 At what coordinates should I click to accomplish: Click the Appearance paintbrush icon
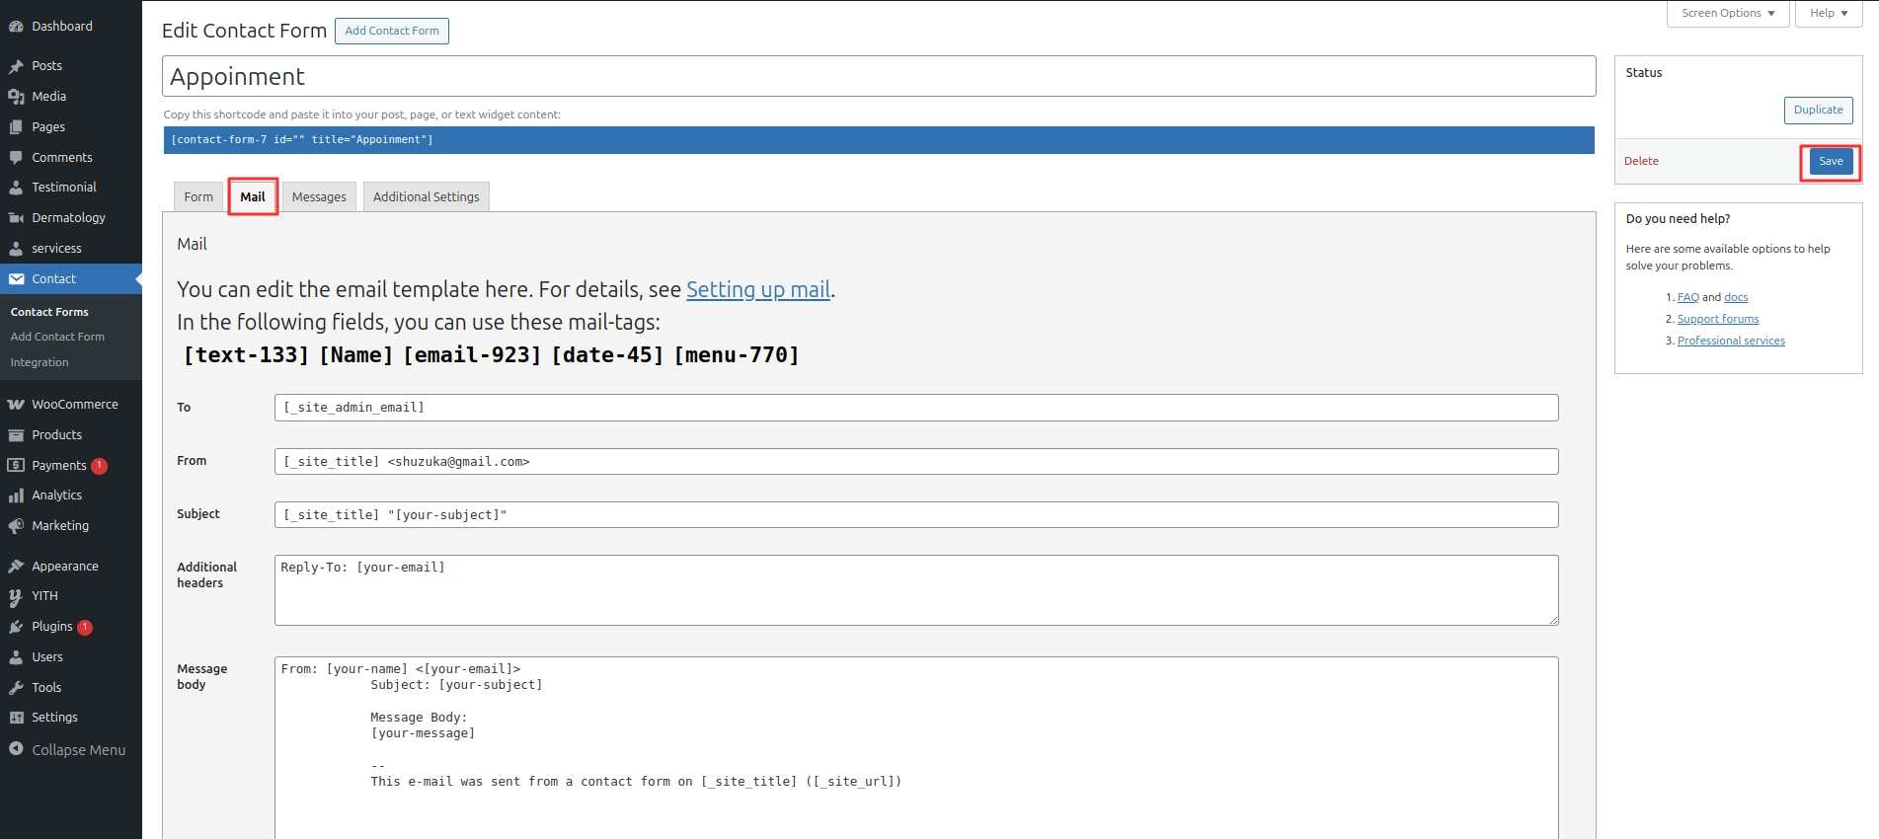[x=16, y=567]
